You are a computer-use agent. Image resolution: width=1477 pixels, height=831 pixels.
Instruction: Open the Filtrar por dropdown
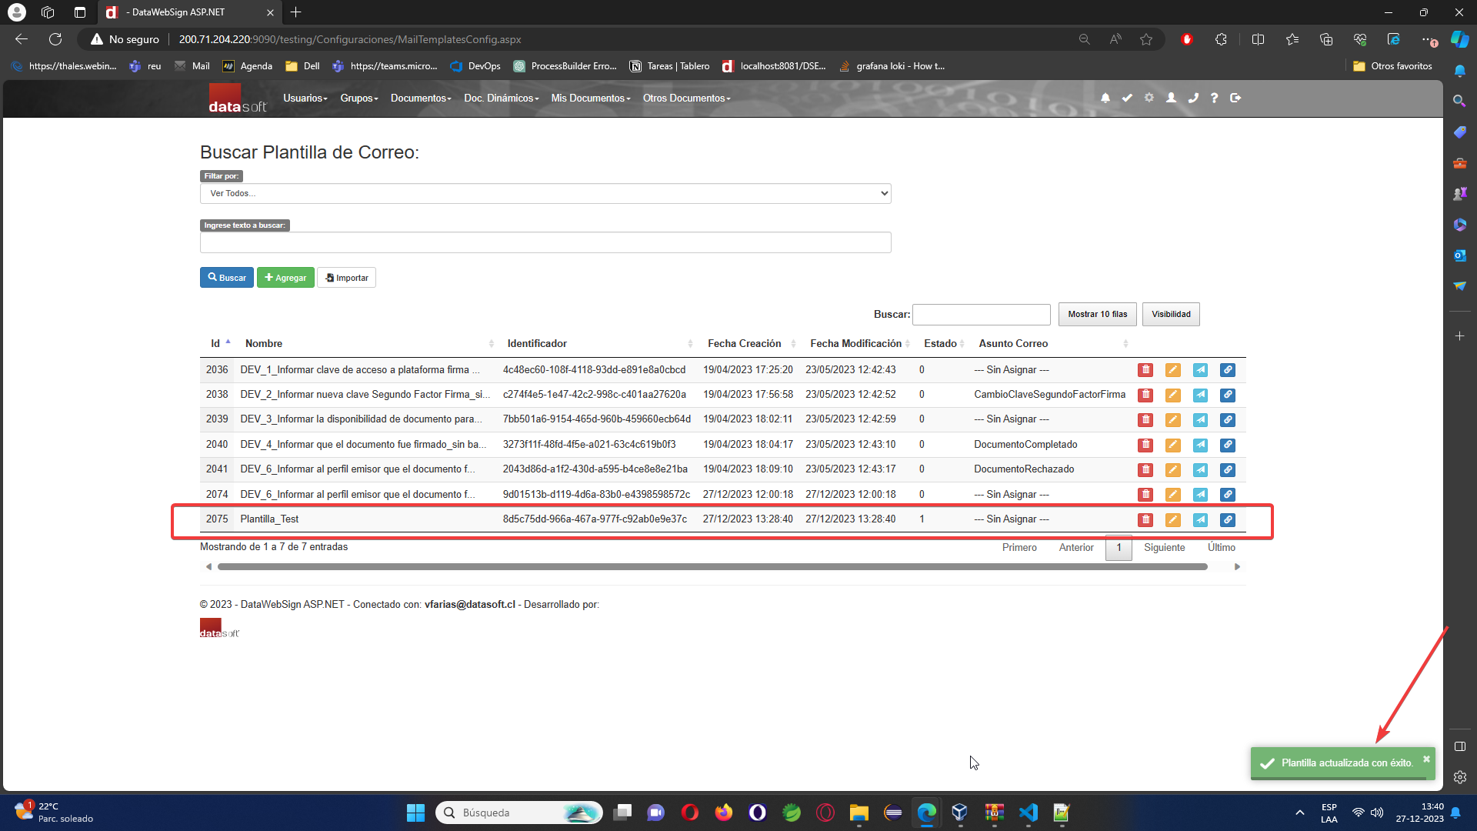[x=545, y=193]
